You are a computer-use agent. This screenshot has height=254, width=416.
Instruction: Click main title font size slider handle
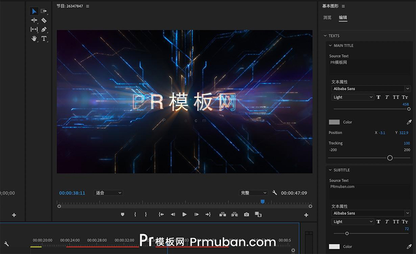tap(409, 109)
